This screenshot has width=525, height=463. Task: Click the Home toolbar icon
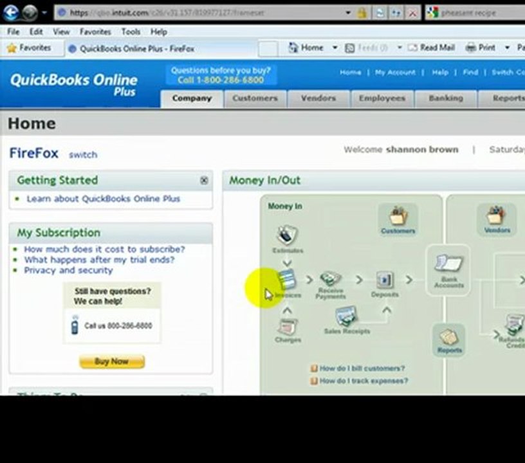(293, 48)
